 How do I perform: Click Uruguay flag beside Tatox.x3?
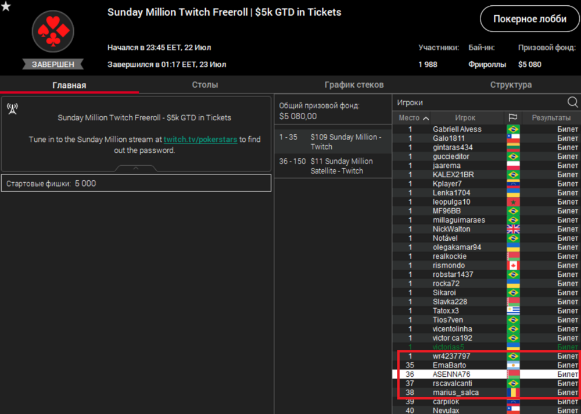[x=513, y=310]
